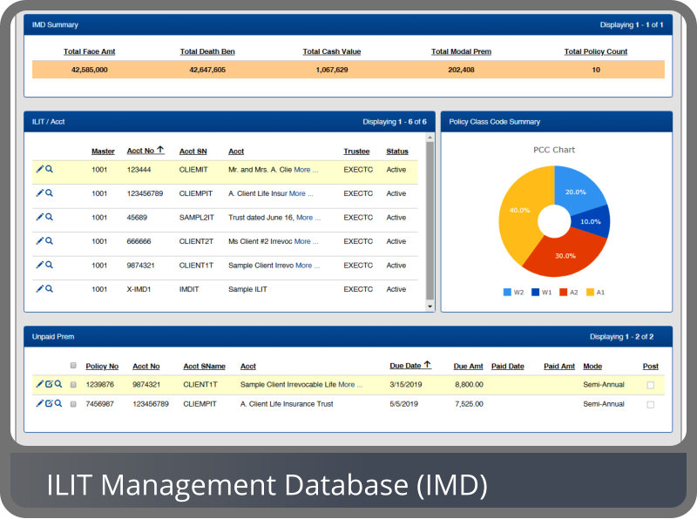Check the select-all checkbox in Unpaid Prem header

click(73, 366)
